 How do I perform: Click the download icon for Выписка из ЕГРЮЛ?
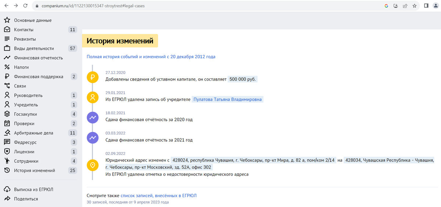tap(7, 189)
